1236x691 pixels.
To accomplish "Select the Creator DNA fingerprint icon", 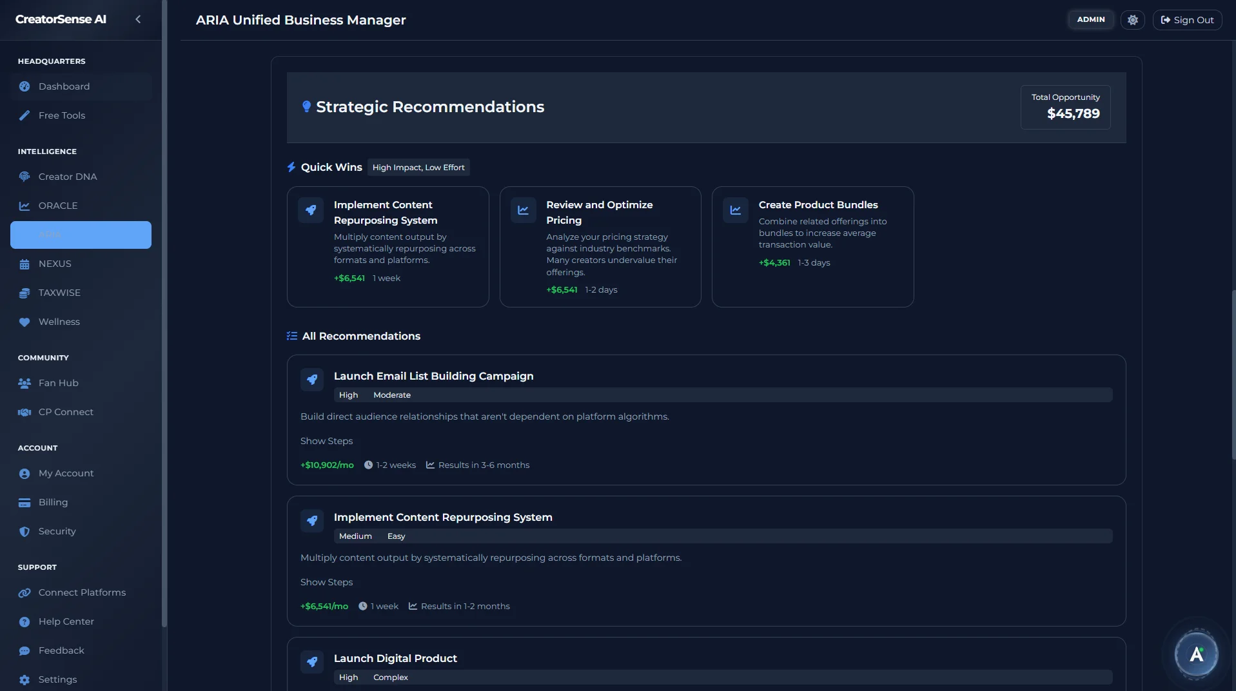I will pyautogui.click(x=24, y=177).
